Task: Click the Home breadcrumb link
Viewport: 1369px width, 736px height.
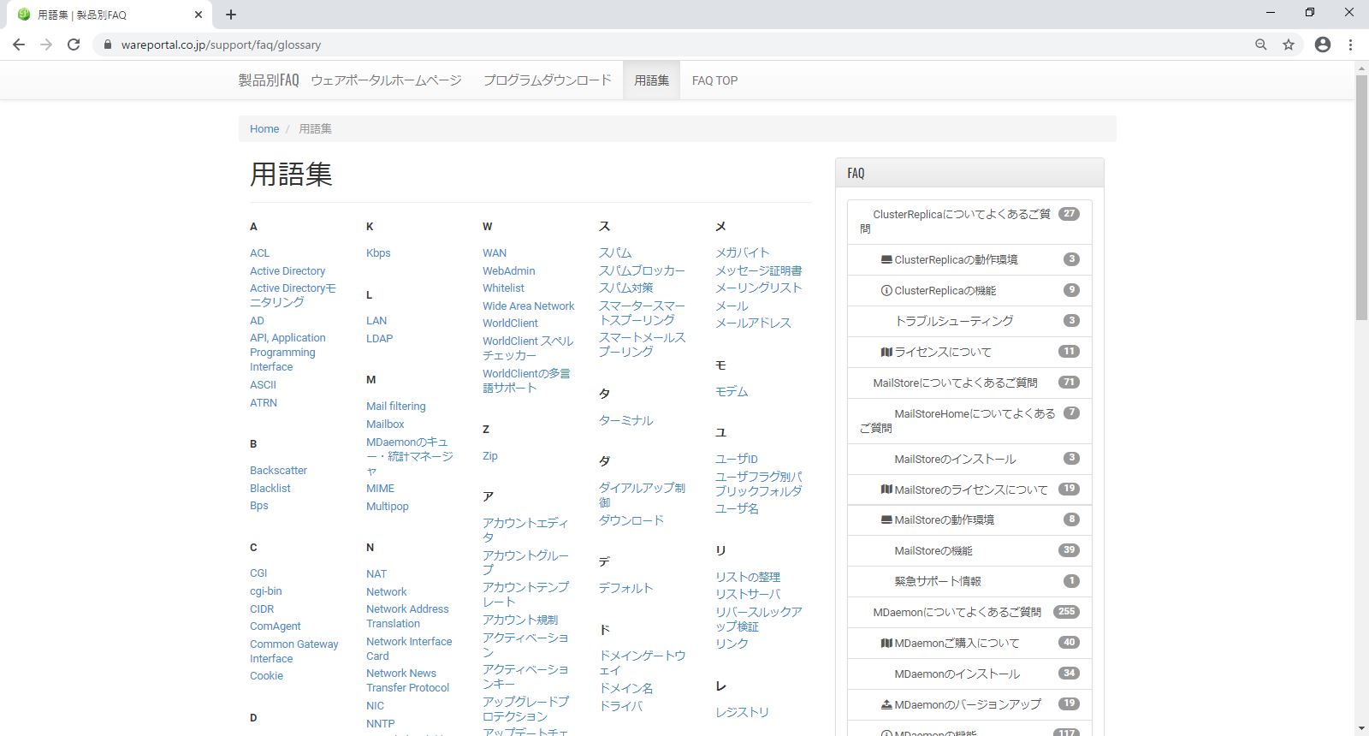Action: [264, 128]
